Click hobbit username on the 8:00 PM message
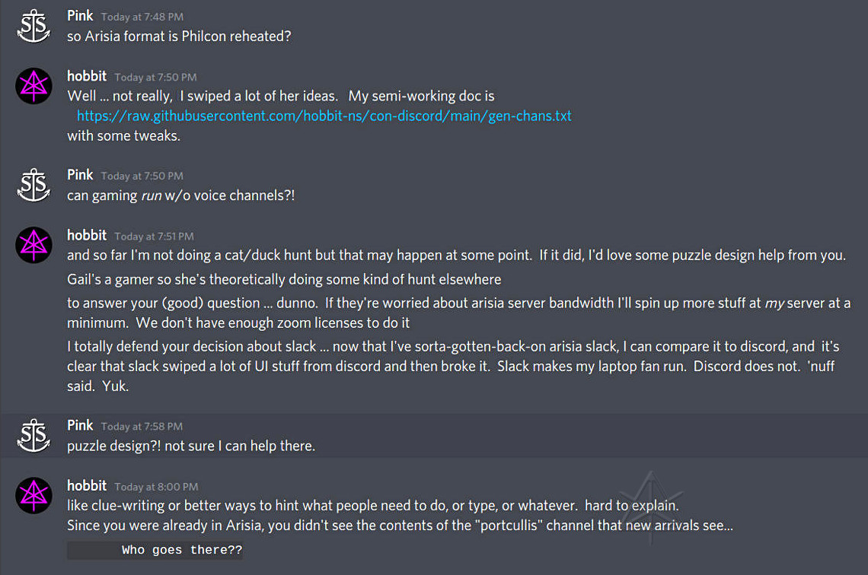868x575 pixels. (87, 485)
